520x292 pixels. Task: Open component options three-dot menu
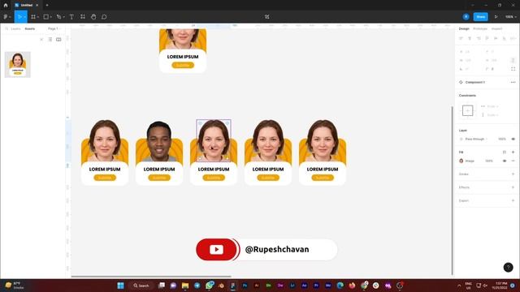click(x=513, y=82)
